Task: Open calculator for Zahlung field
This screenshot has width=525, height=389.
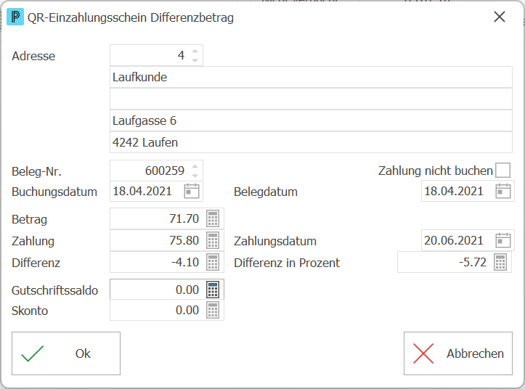Action: [213, 240]
